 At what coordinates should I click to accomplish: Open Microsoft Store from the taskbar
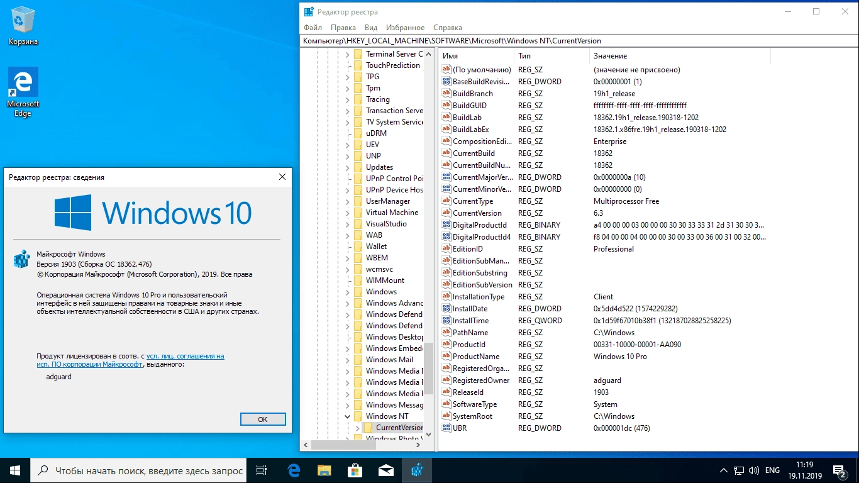click(355, 470)
